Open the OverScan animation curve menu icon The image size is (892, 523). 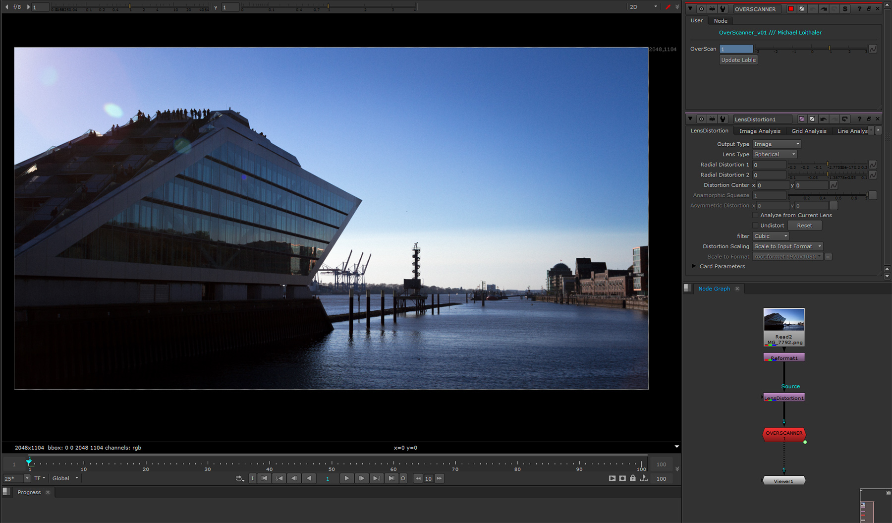click(x=873, y=49)
